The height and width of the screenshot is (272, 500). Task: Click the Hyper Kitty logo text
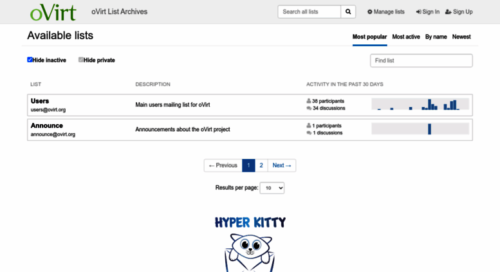click(250, 222)
